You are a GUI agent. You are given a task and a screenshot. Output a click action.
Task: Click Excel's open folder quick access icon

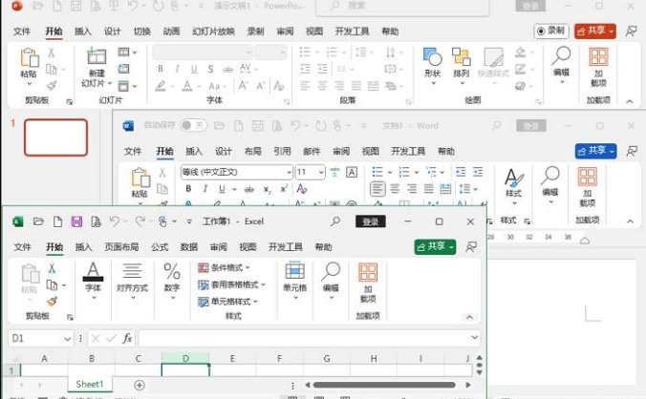point(38,221)
